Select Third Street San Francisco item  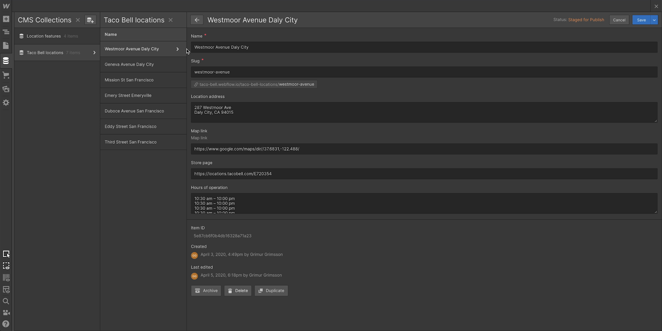click(x=143, y=142)
